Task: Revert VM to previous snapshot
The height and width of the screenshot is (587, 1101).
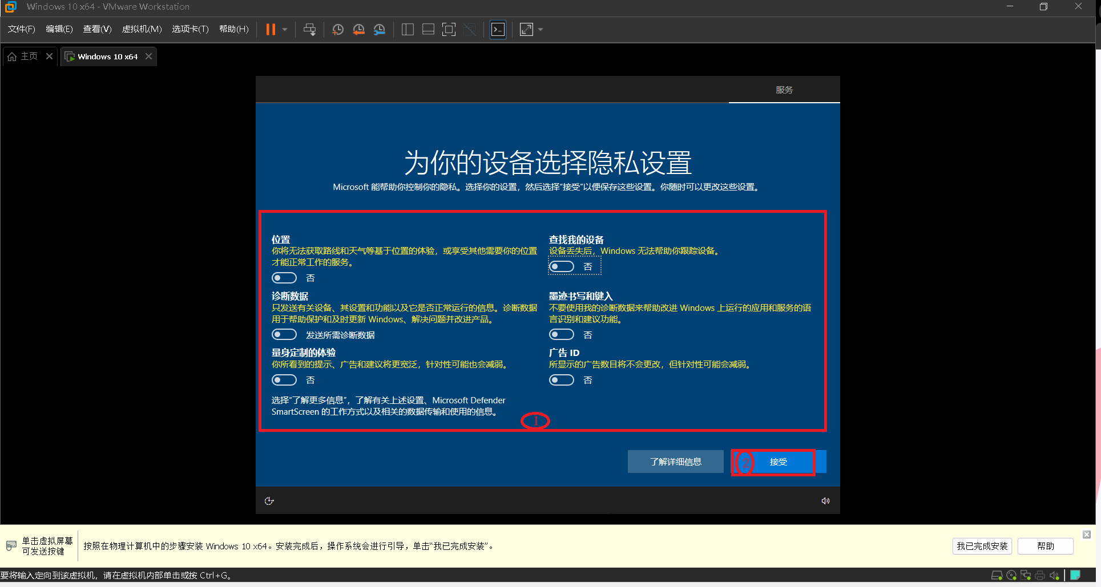Action: coord(358,29)
